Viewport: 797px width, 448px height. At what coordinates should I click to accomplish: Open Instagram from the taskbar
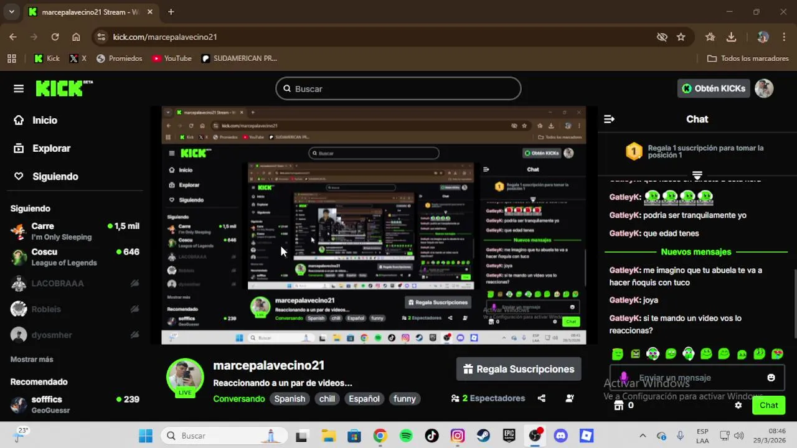pos(458,436)
